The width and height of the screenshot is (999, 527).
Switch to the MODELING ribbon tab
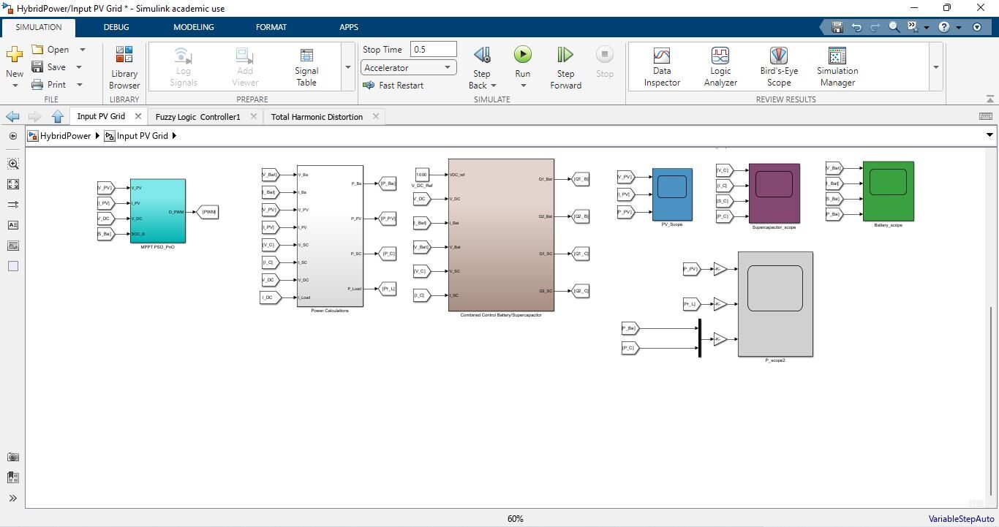[193, 27]
